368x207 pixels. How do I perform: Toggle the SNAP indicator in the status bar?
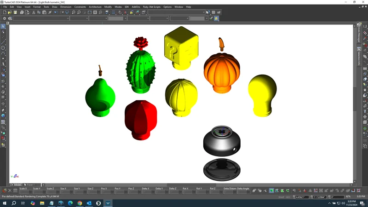point(281,197)
